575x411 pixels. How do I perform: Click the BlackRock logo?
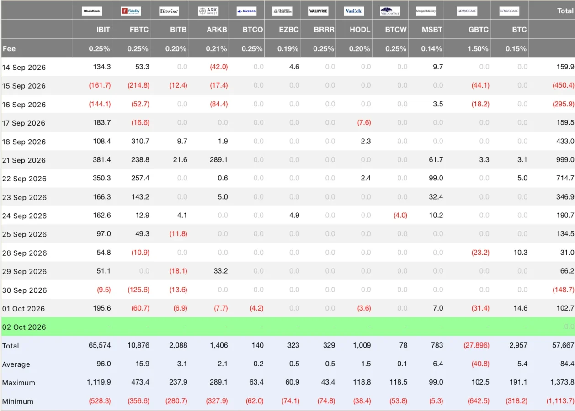click(x=92, y=11)
